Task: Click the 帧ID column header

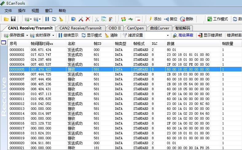Action: 97,44
